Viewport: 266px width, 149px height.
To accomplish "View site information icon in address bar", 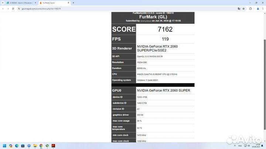I will click(19, 8).
